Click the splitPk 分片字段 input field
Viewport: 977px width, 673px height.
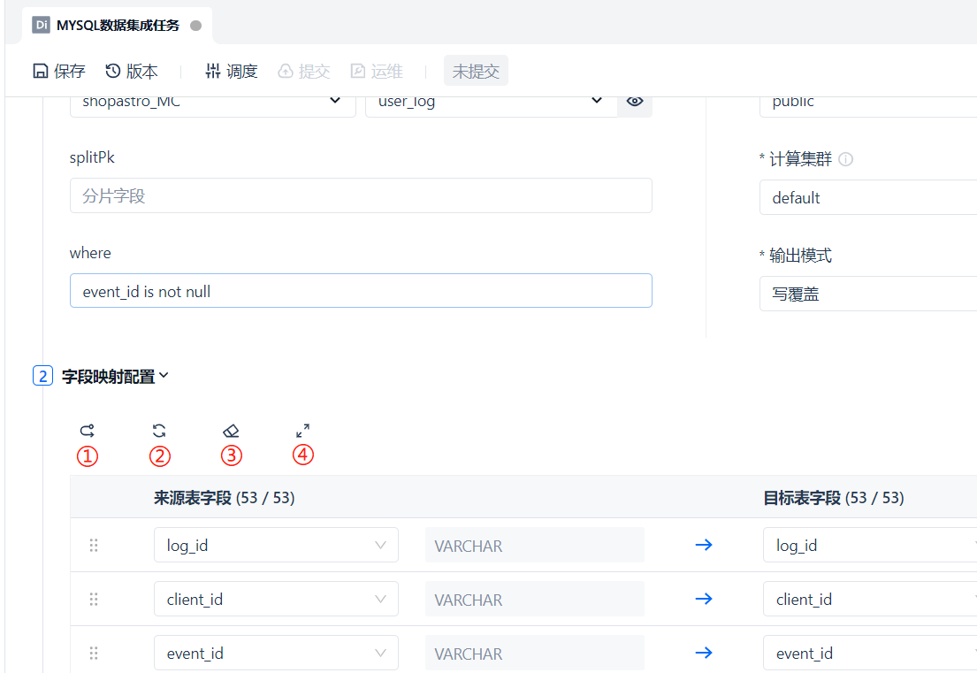(x=361, y=195)
